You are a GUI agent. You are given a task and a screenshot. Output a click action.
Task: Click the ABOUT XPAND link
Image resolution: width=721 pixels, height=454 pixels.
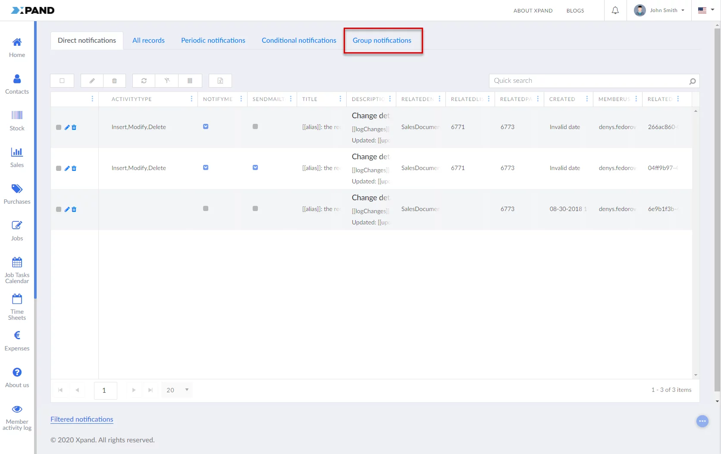533,11
